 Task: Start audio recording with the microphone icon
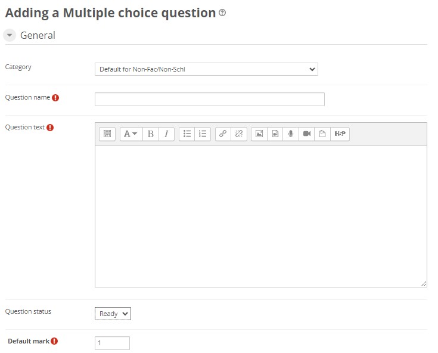(x=291, y=134)
